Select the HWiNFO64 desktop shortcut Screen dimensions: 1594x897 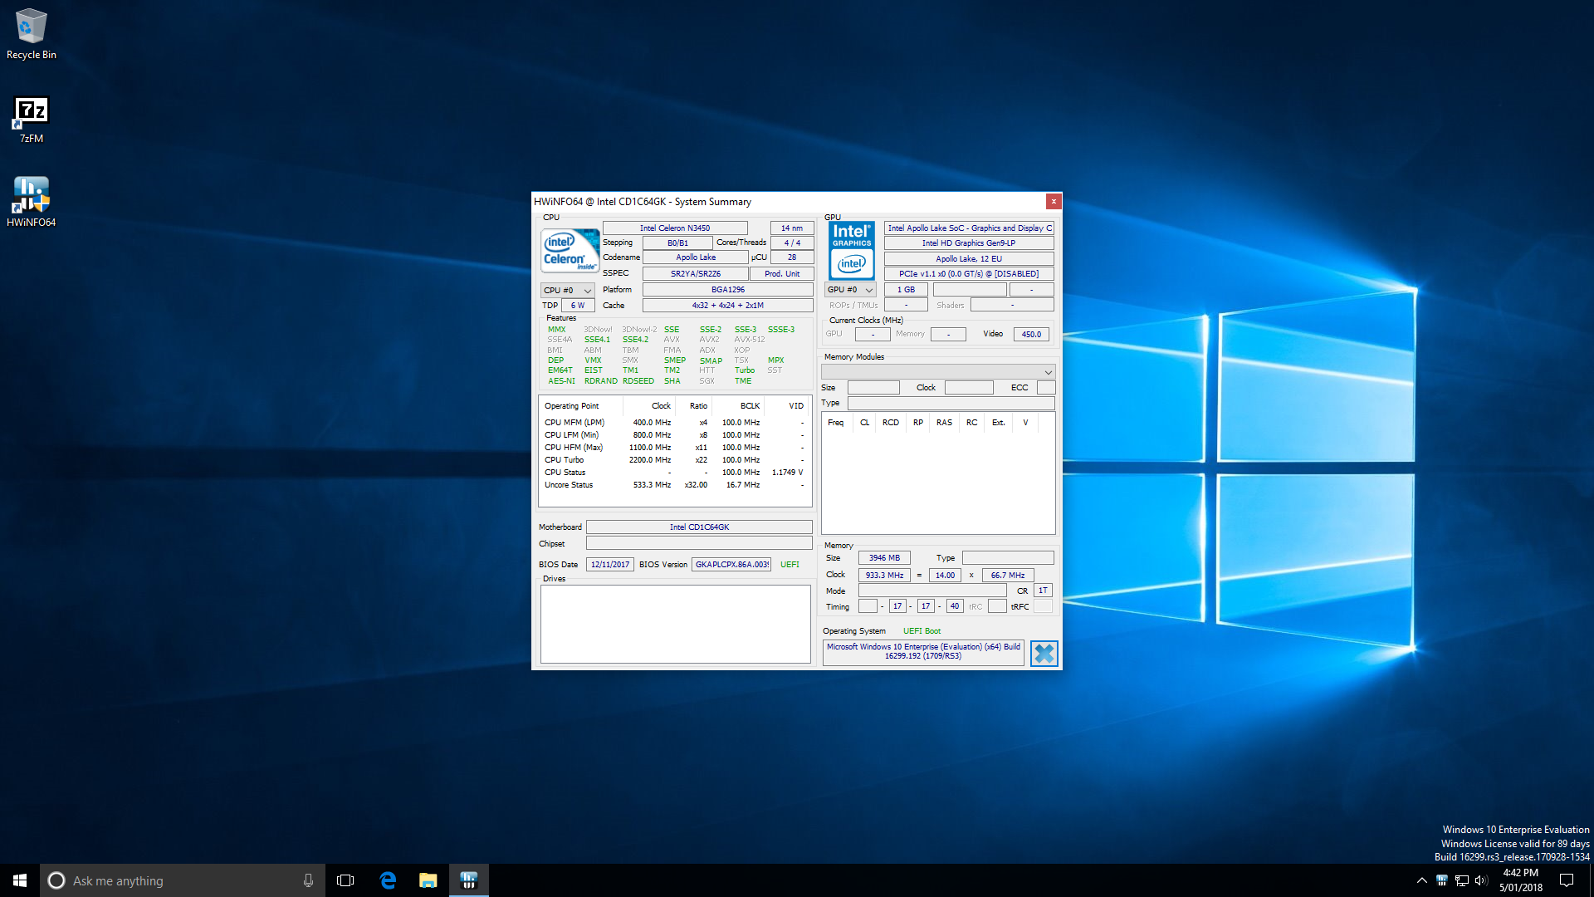[x=32, y=202]
